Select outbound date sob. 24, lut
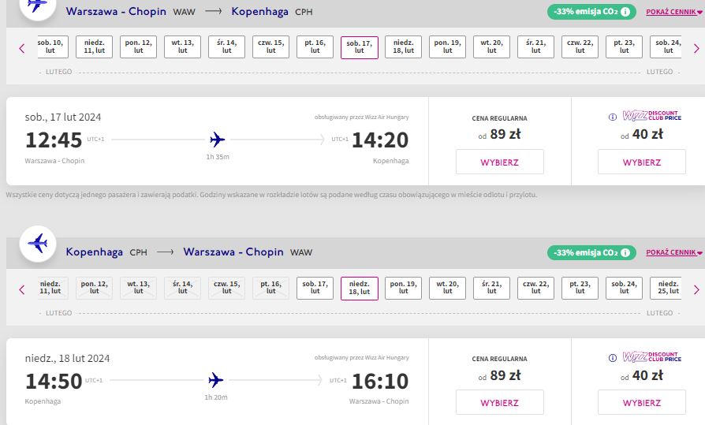705x425 pixels. click(666, 47)
